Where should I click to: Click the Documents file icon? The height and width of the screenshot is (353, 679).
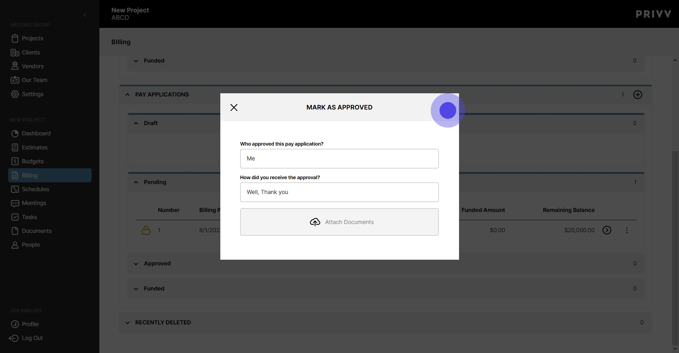click(15, 231)
